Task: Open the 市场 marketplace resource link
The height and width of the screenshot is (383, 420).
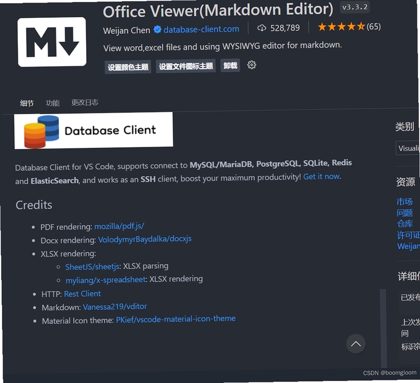Action: [x=404, y=201]
